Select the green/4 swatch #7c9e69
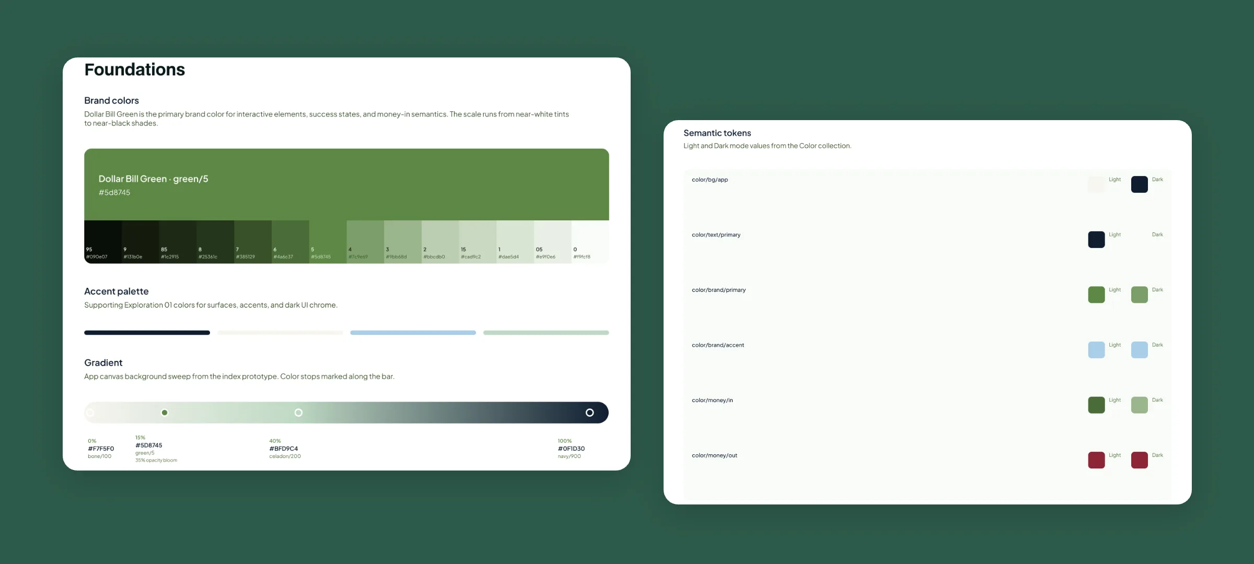The height and width of the screenshot is (564, 1254). (x=365, y=242)
